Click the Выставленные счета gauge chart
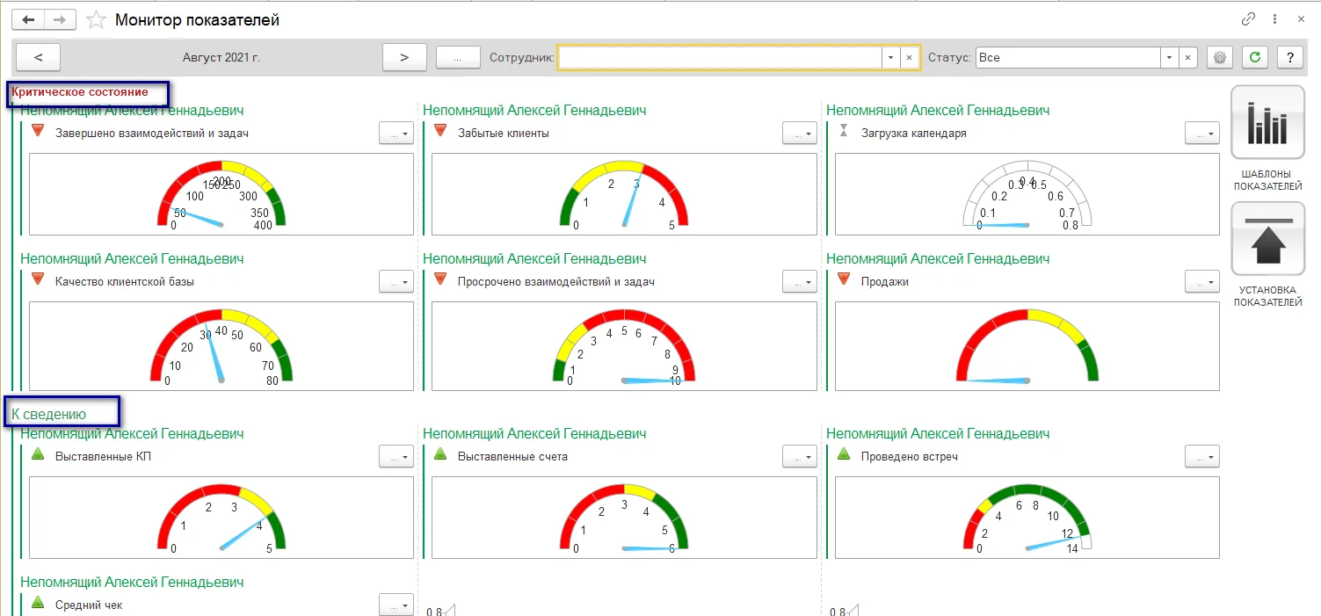 pos(625,518)
